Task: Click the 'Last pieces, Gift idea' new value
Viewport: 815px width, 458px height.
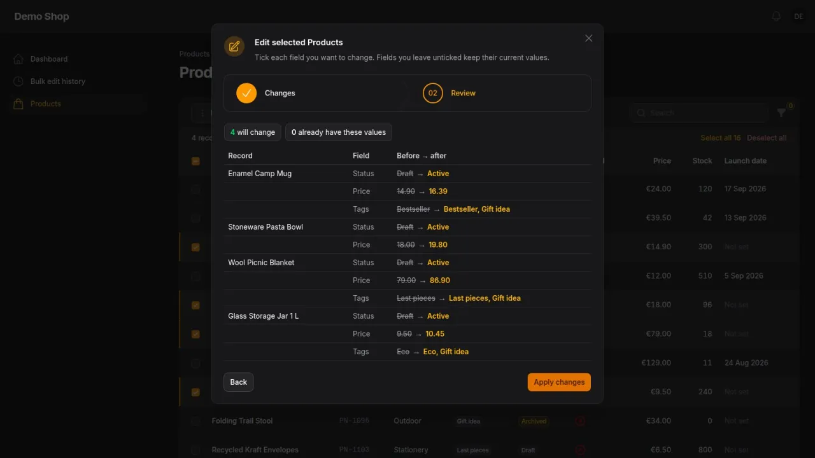Action: point(485,298)
